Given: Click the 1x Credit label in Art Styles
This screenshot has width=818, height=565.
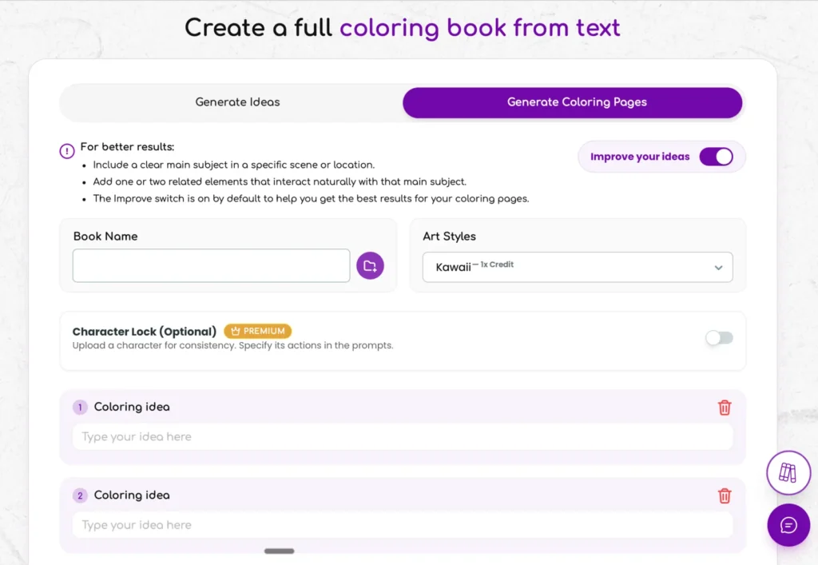Looking at the screenshot, I should coord(496,265).
